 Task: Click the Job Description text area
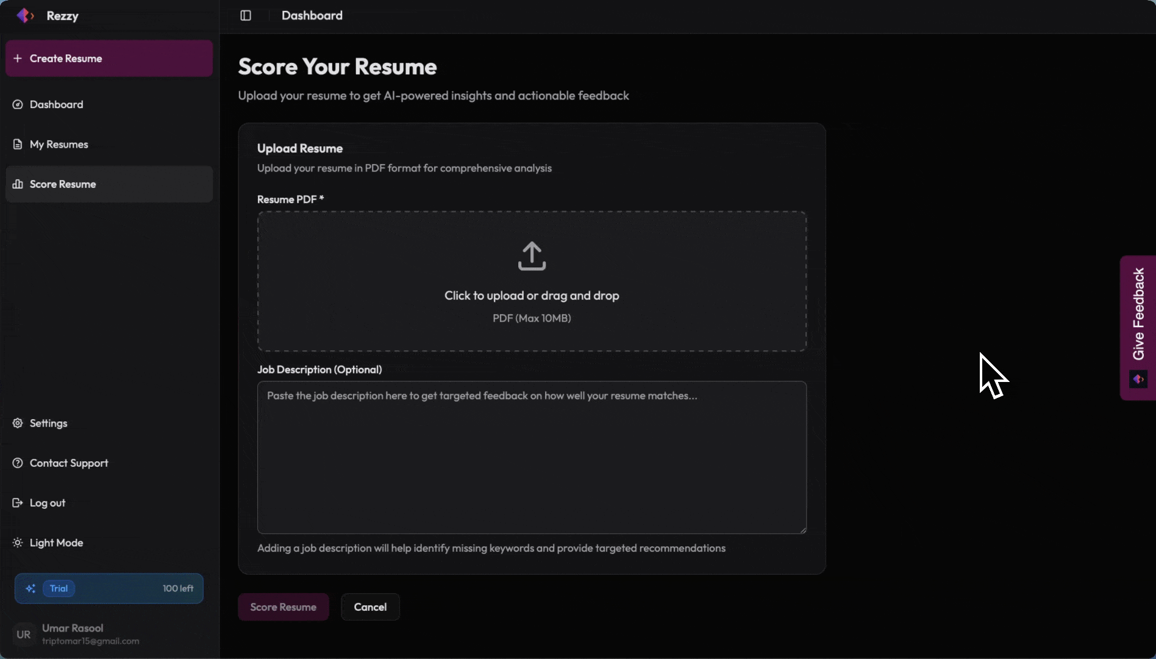point(531,458)
